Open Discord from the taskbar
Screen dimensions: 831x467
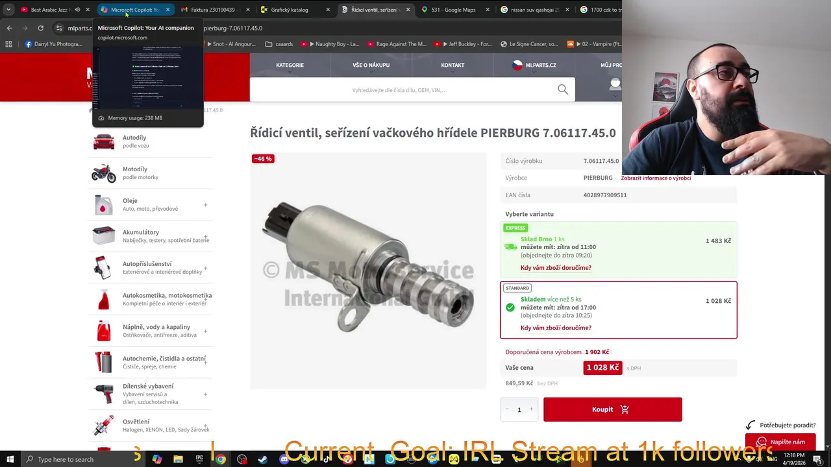pos(284,459)
